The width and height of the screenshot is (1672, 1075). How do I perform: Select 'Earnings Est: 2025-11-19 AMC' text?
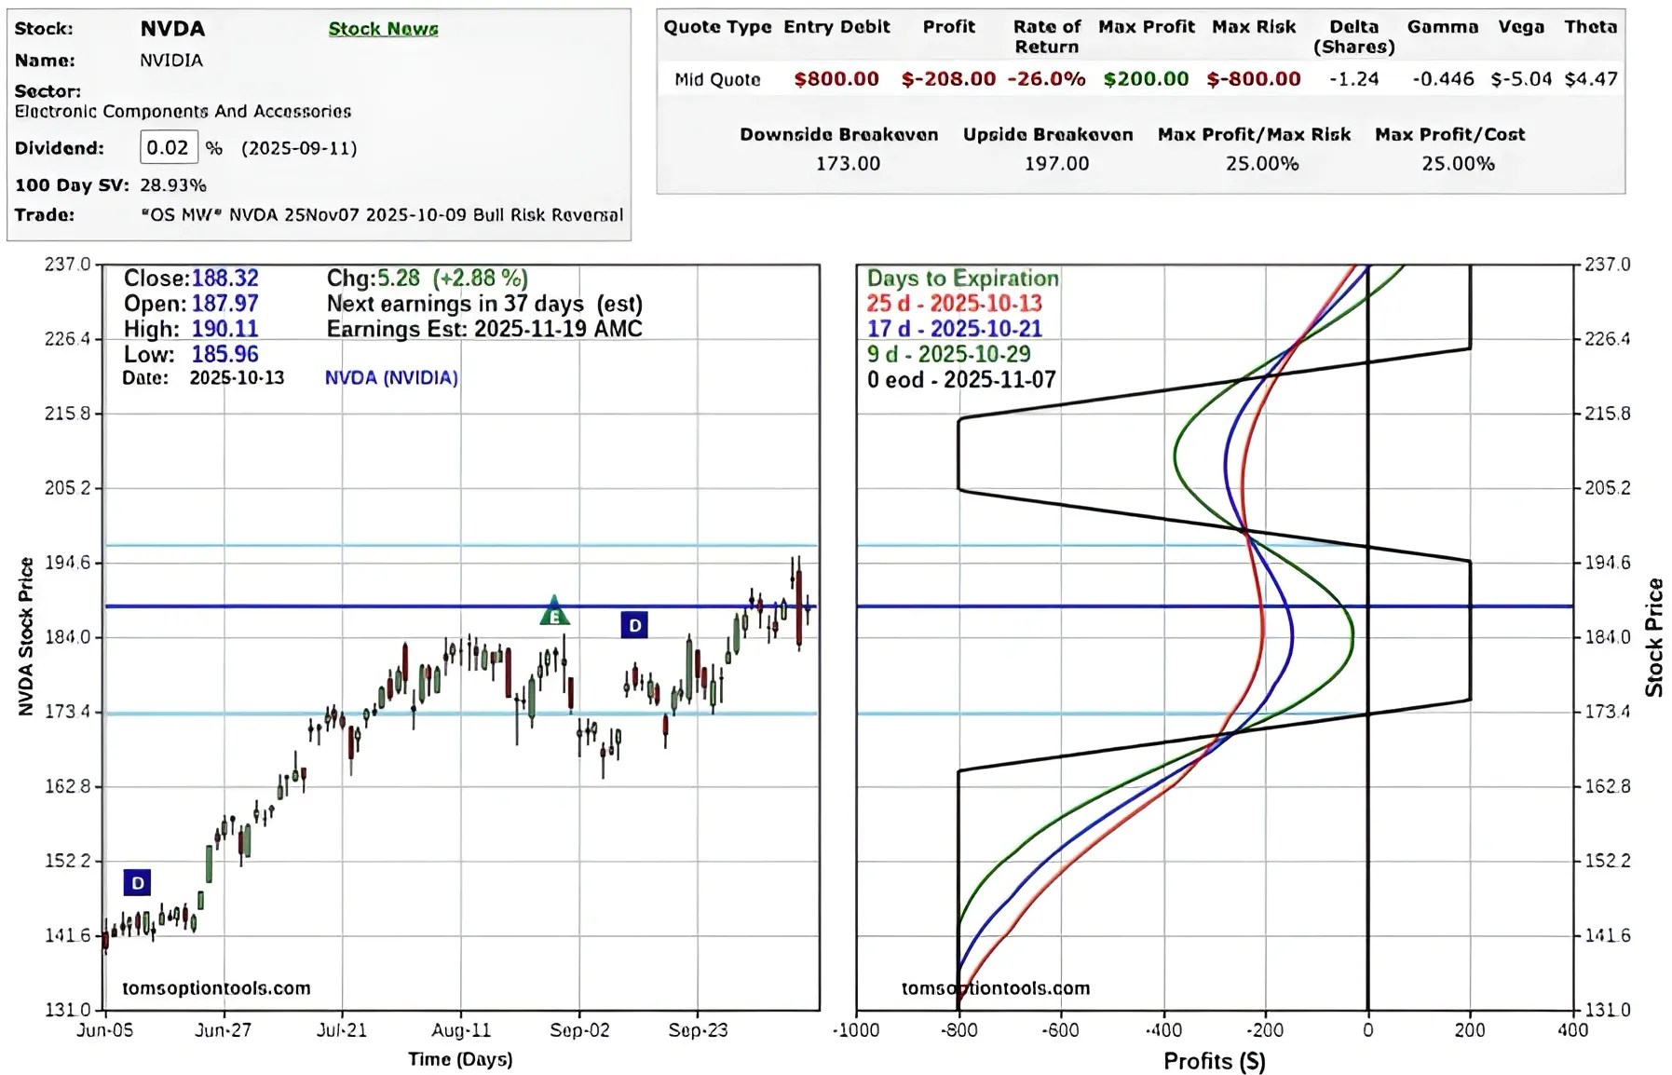[484, 329]
